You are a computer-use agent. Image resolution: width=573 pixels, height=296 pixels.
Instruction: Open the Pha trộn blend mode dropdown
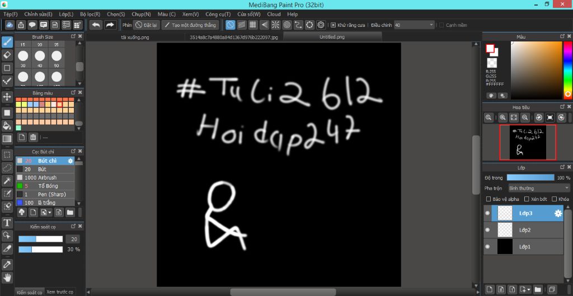click(x=539, y=188)
